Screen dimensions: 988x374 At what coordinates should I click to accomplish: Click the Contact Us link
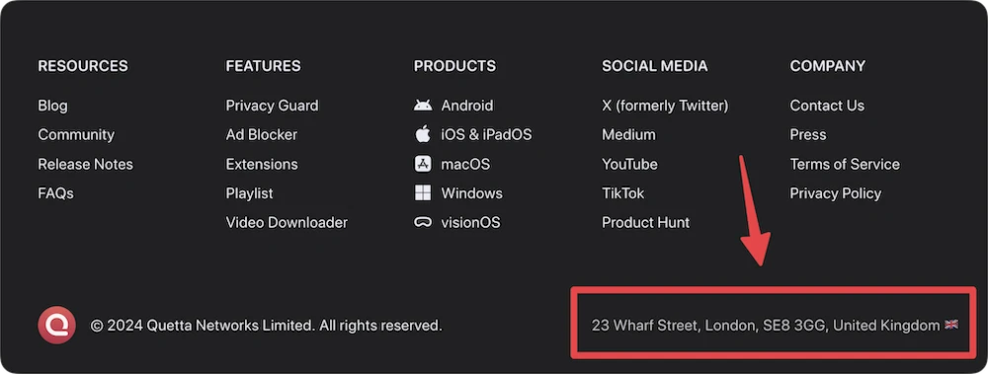[x=827, y=106]
